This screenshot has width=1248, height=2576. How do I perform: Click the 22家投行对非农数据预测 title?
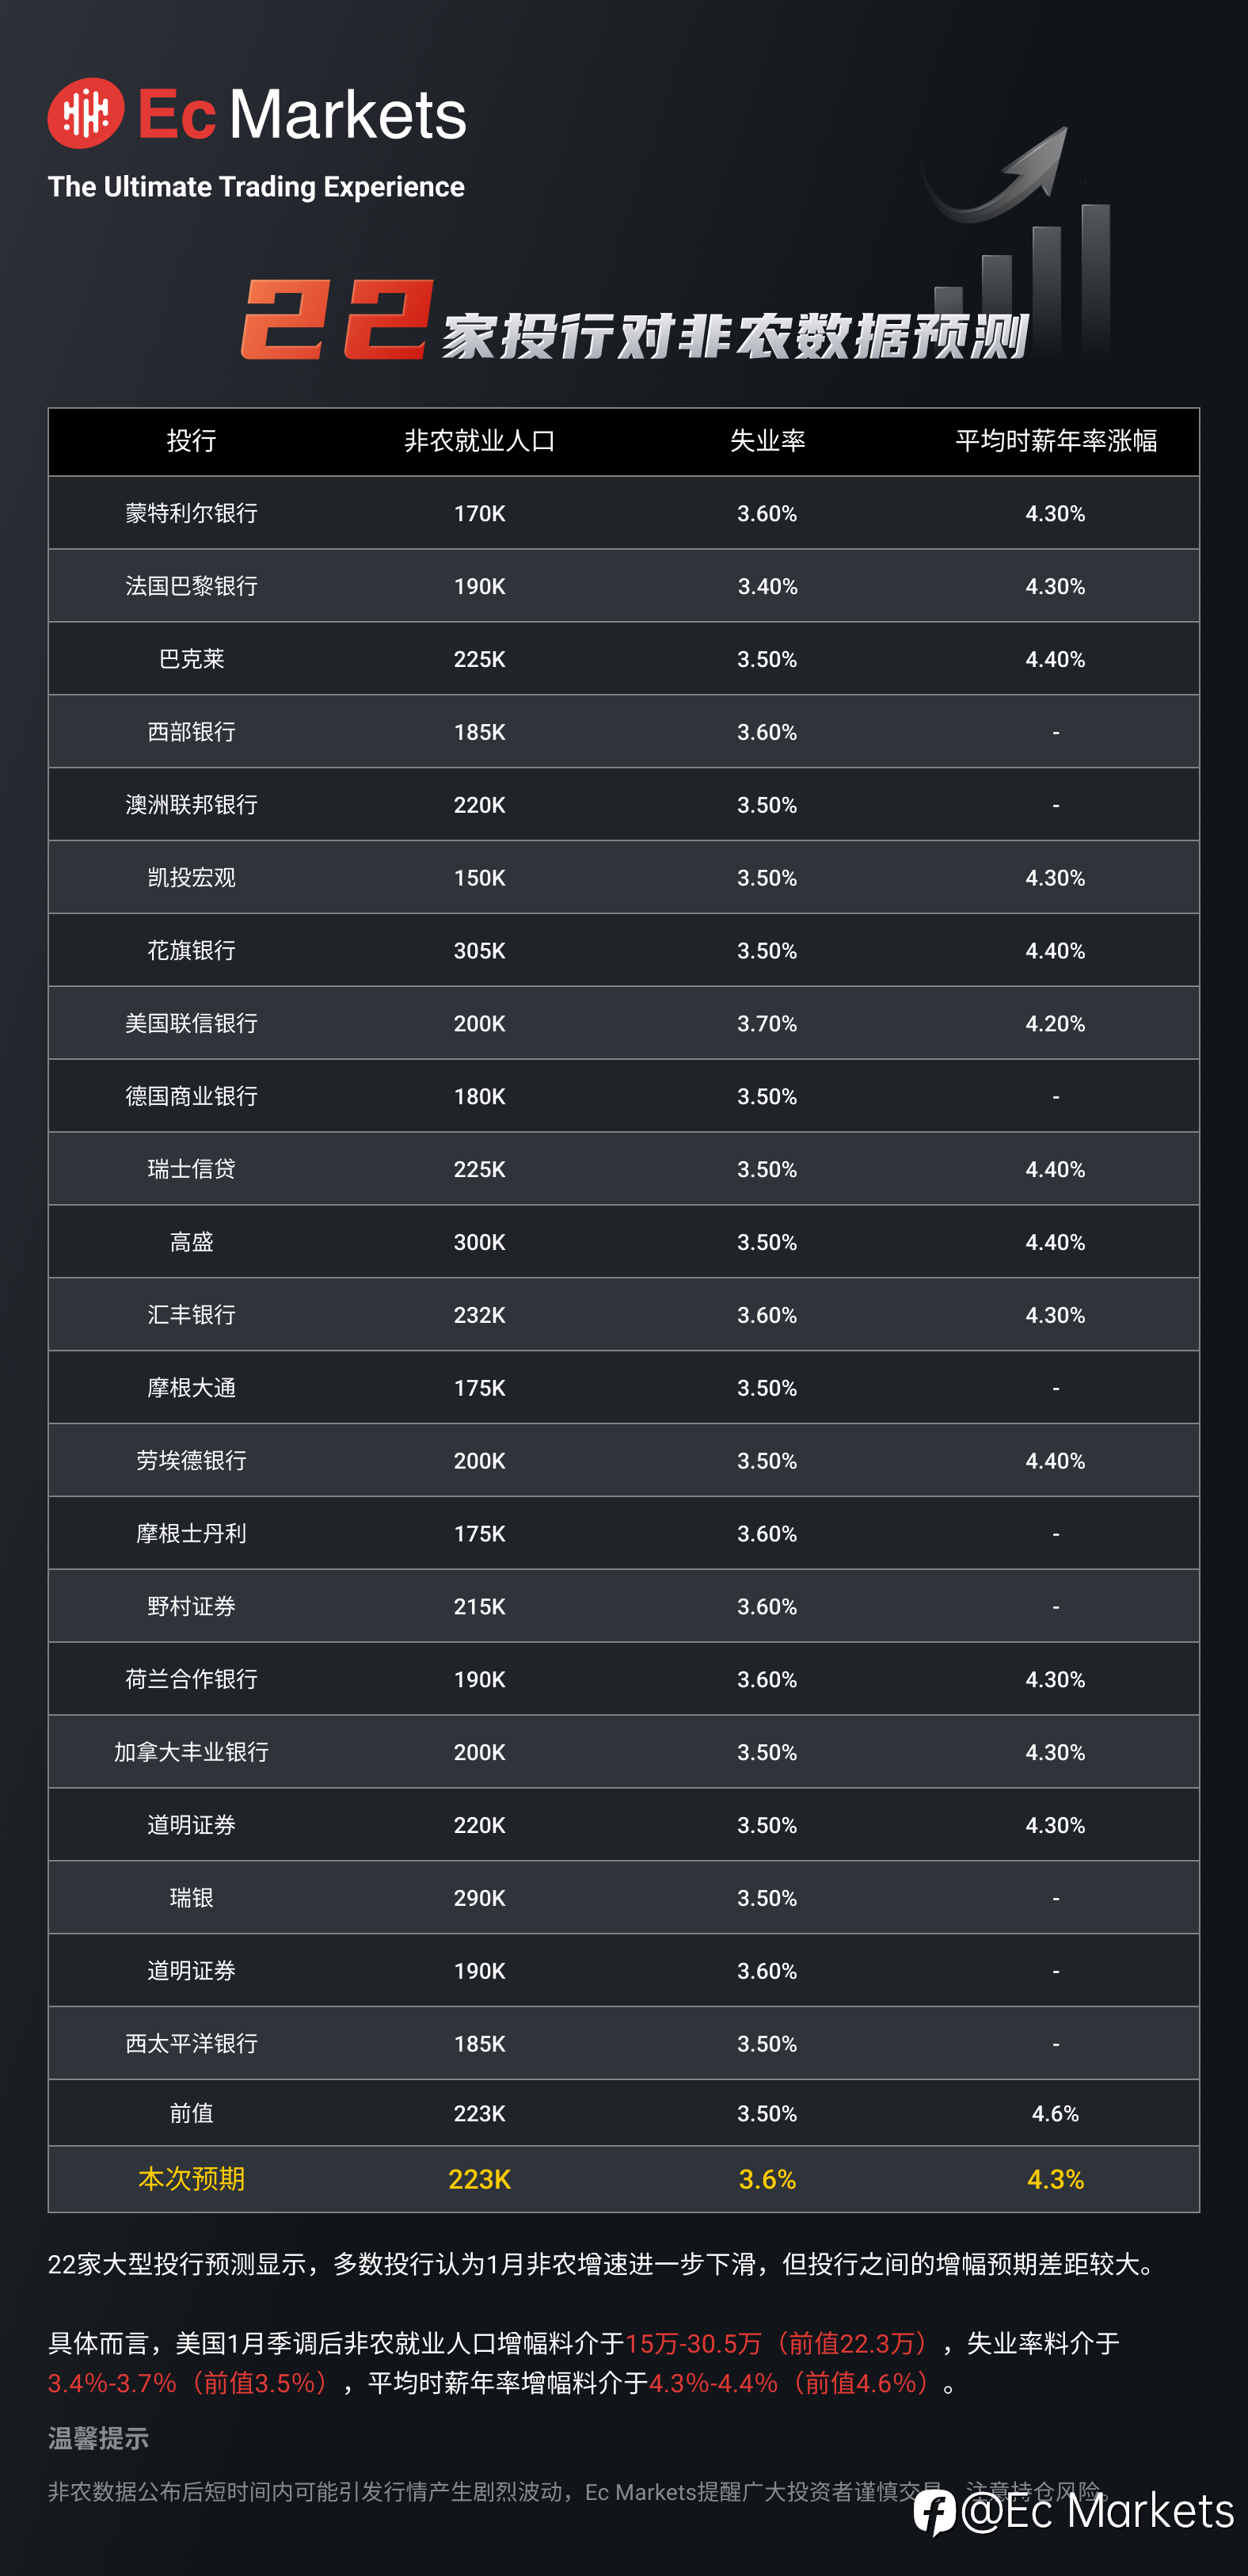pyautogui.click(x=634, y=320)
